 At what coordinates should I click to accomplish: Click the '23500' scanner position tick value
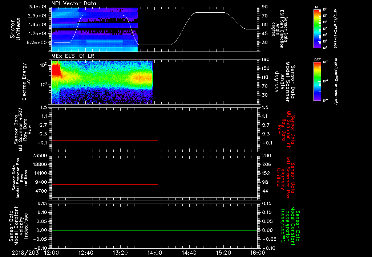[40, 155]
